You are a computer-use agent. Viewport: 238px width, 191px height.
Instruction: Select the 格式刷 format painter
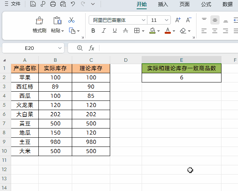click(39, 25)
